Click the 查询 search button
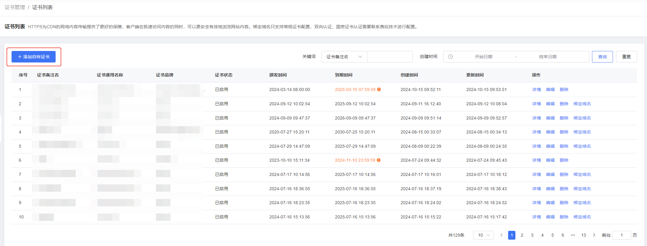 602,57
